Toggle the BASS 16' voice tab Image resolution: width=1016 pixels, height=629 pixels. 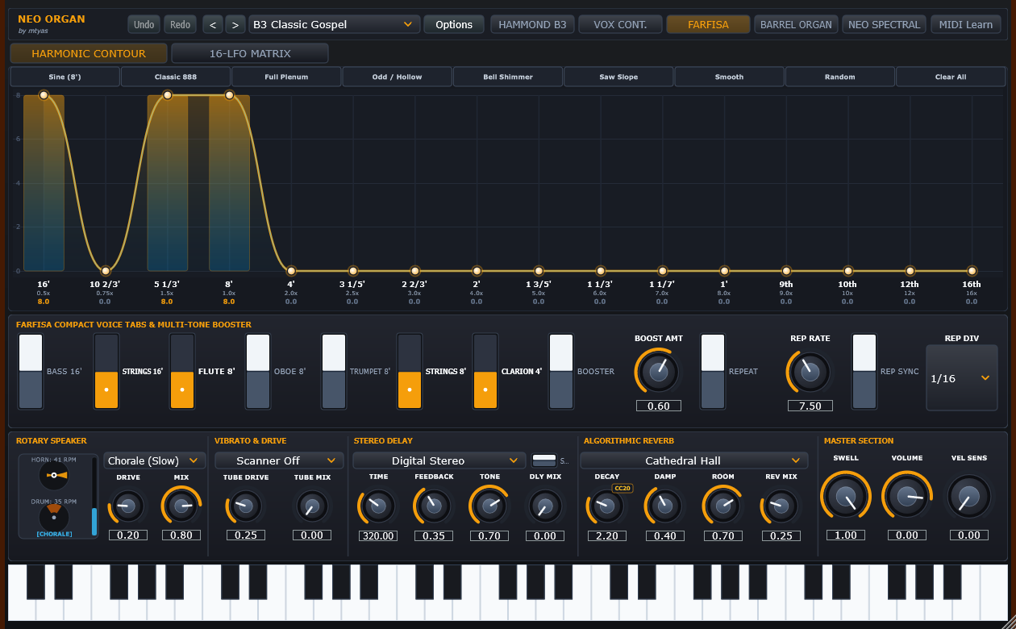pyautogui.click(x=31, y=372)
